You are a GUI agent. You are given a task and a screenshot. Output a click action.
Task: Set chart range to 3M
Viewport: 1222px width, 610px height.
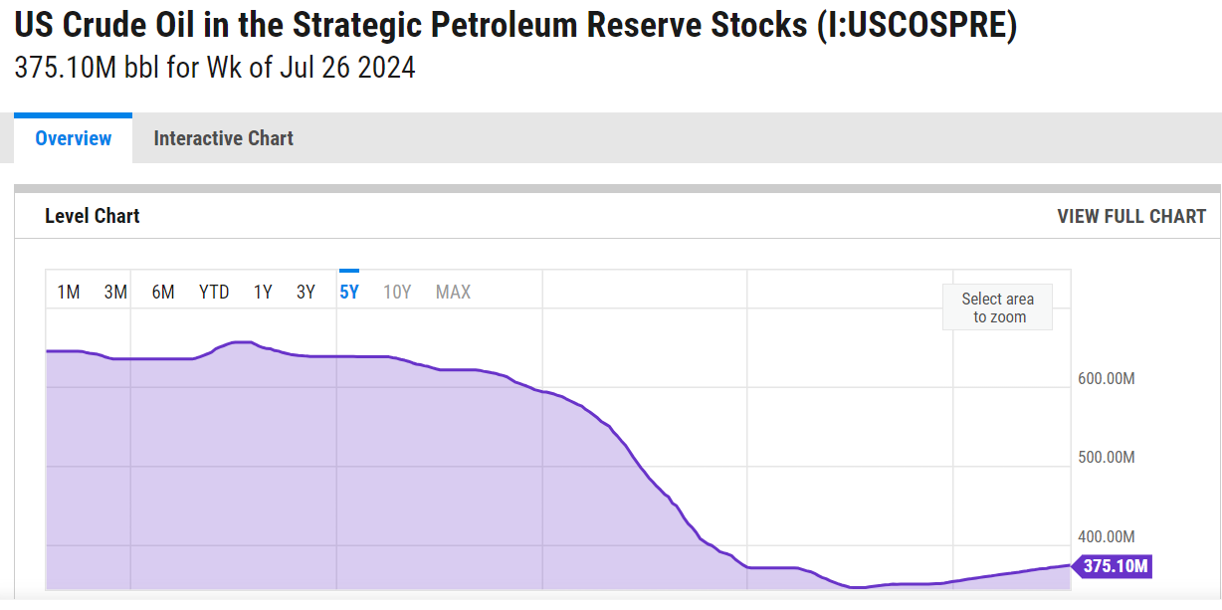(115, 292)
